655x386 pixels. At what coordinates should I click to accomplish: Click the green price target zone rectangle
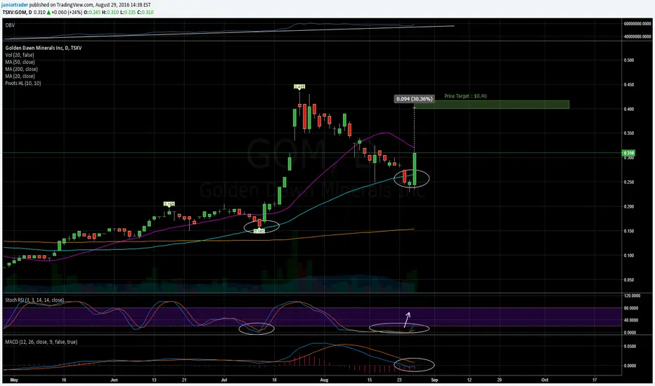point(492,105)
